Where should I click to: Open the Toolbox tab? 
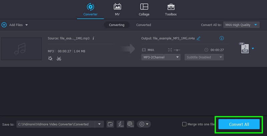click(171, 9)
